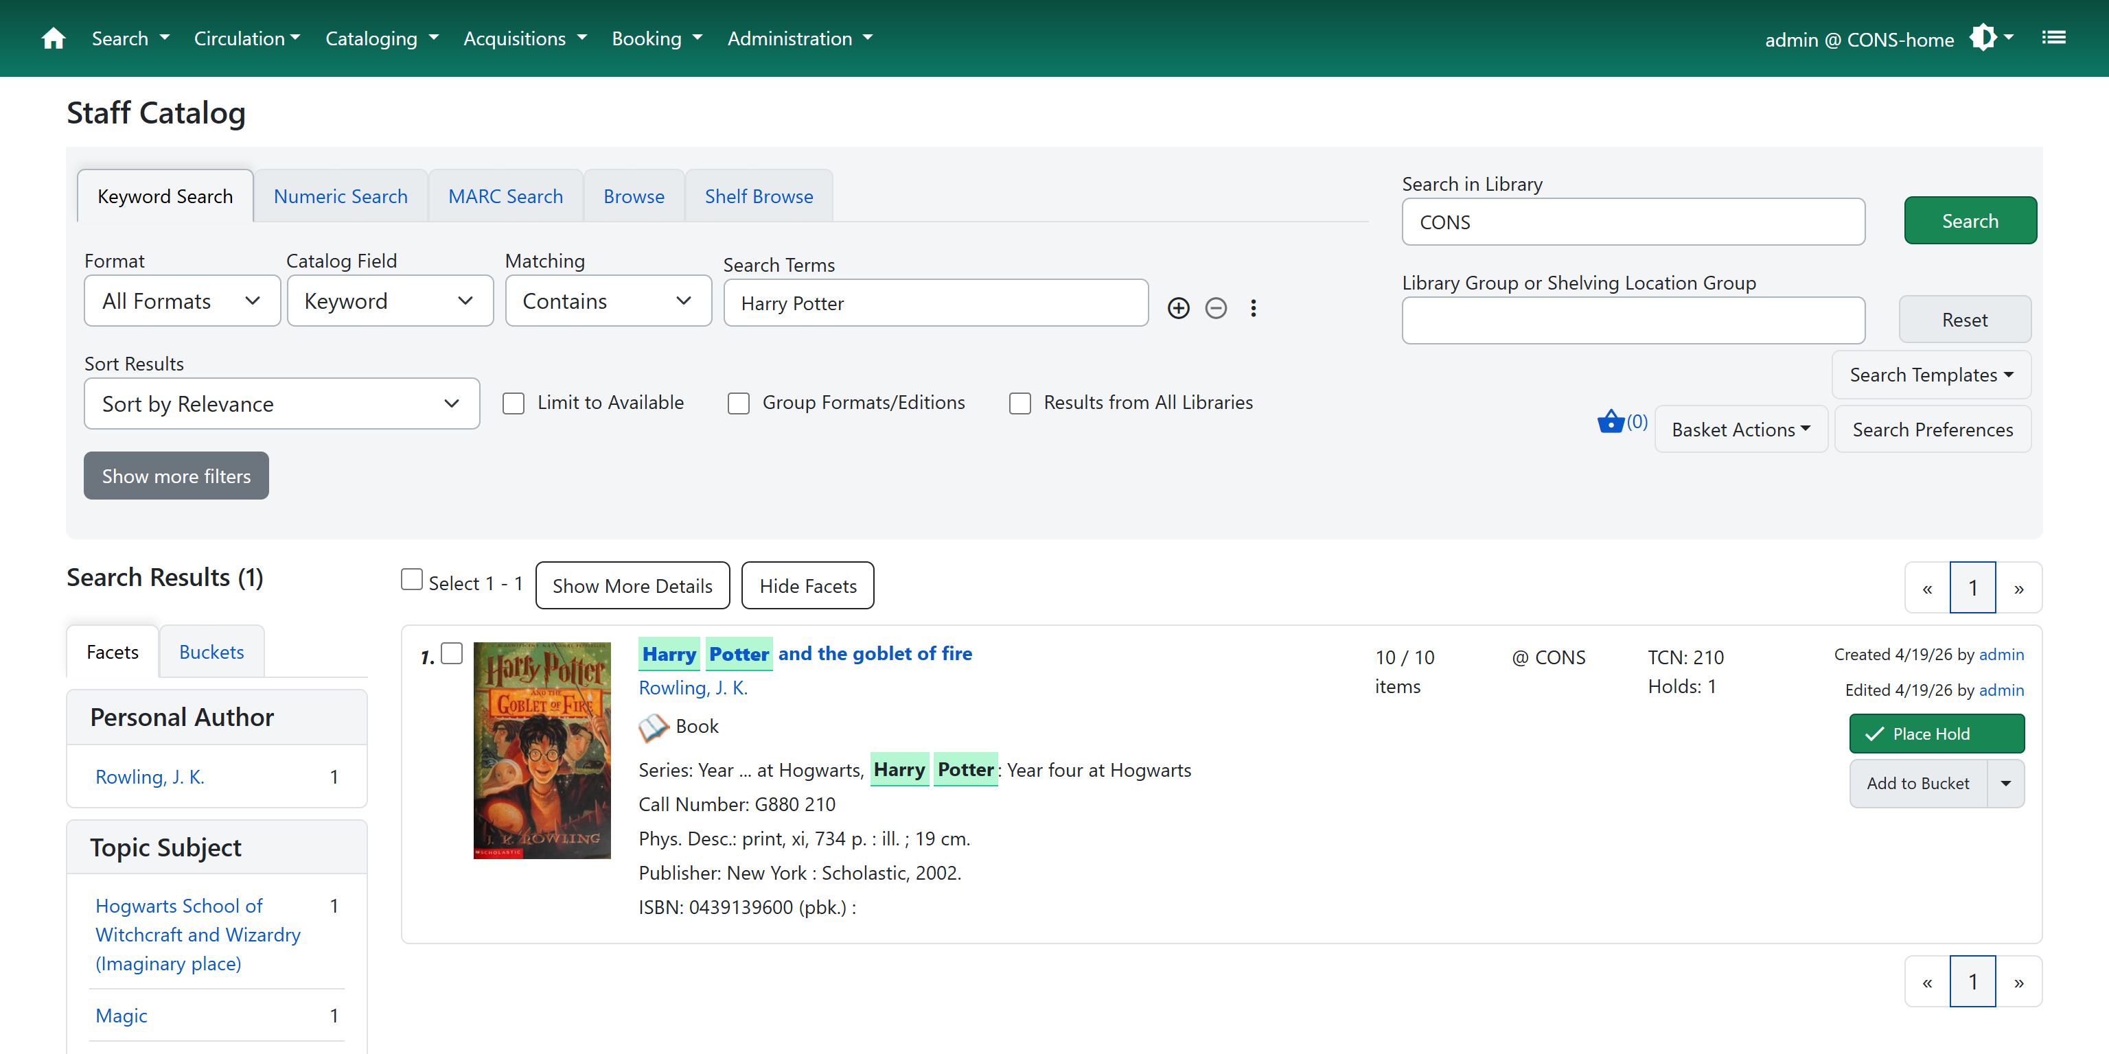
Task: Click the Harry Potter book cover thumbnail
Action: [542, 751]
